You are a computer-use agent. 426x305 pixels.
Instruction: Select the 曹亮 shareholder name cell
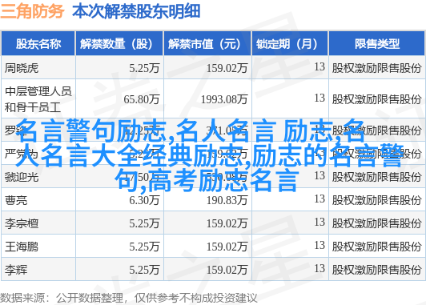(x=16, y=200)
